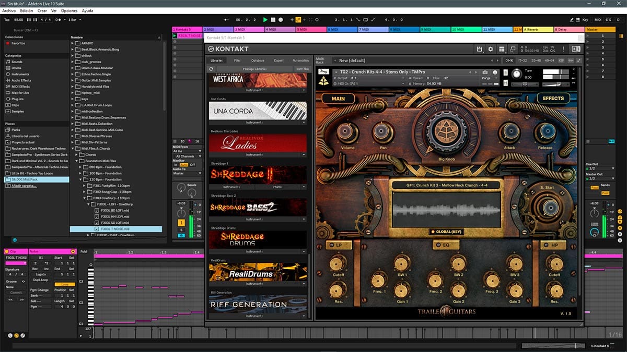The image size is (627, 352).
Task: Open the Crear menu
Action: [x=42, y=10]
